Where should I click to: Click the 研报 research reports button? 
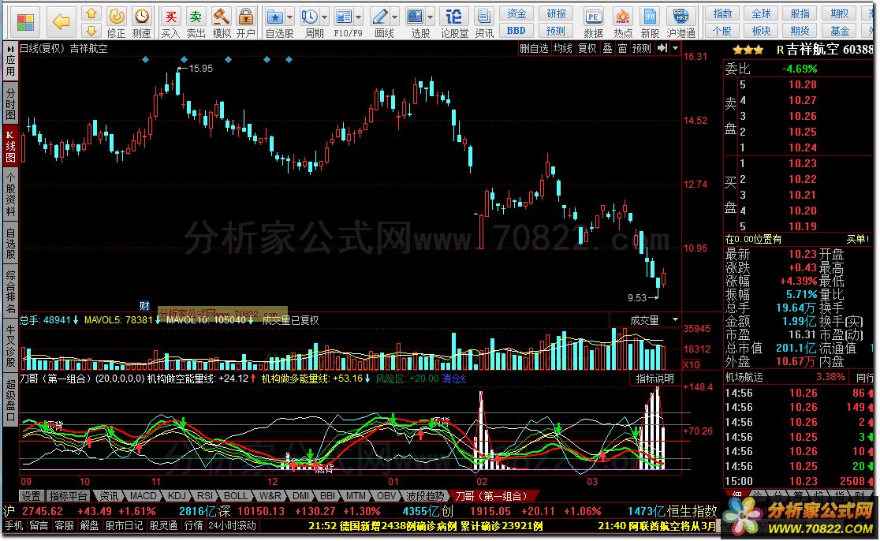click(x=556, y=13)
